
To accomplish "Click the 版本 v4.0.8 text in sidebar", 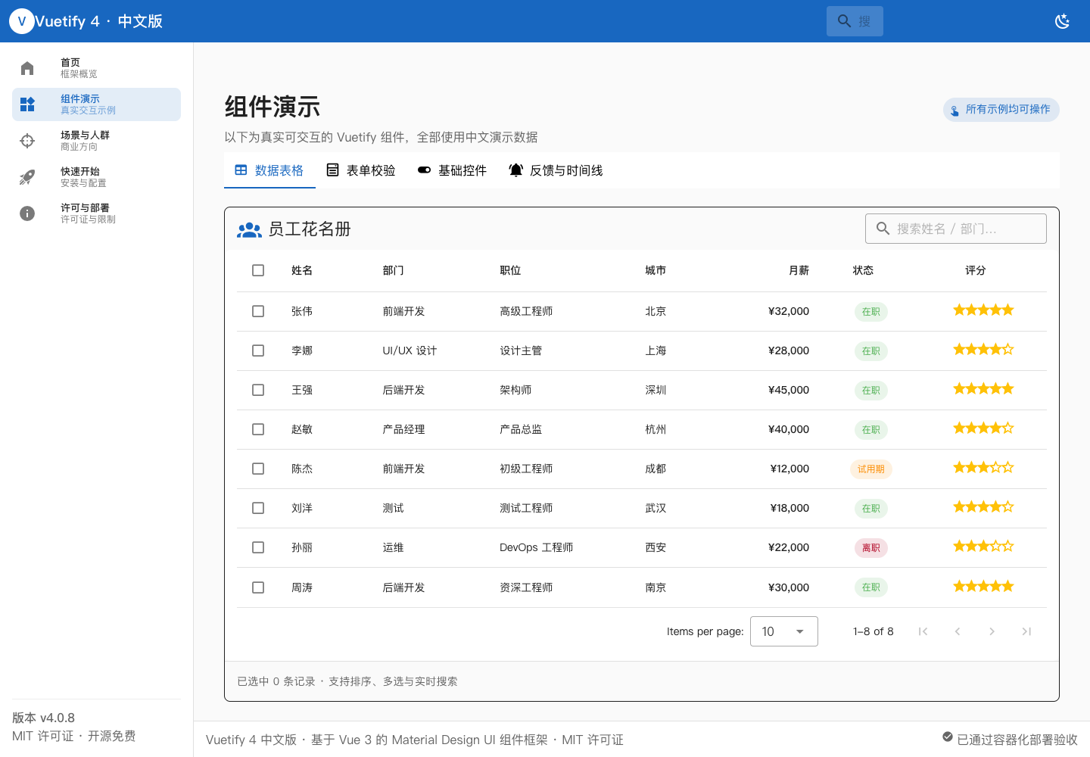I will click(43, 718).
